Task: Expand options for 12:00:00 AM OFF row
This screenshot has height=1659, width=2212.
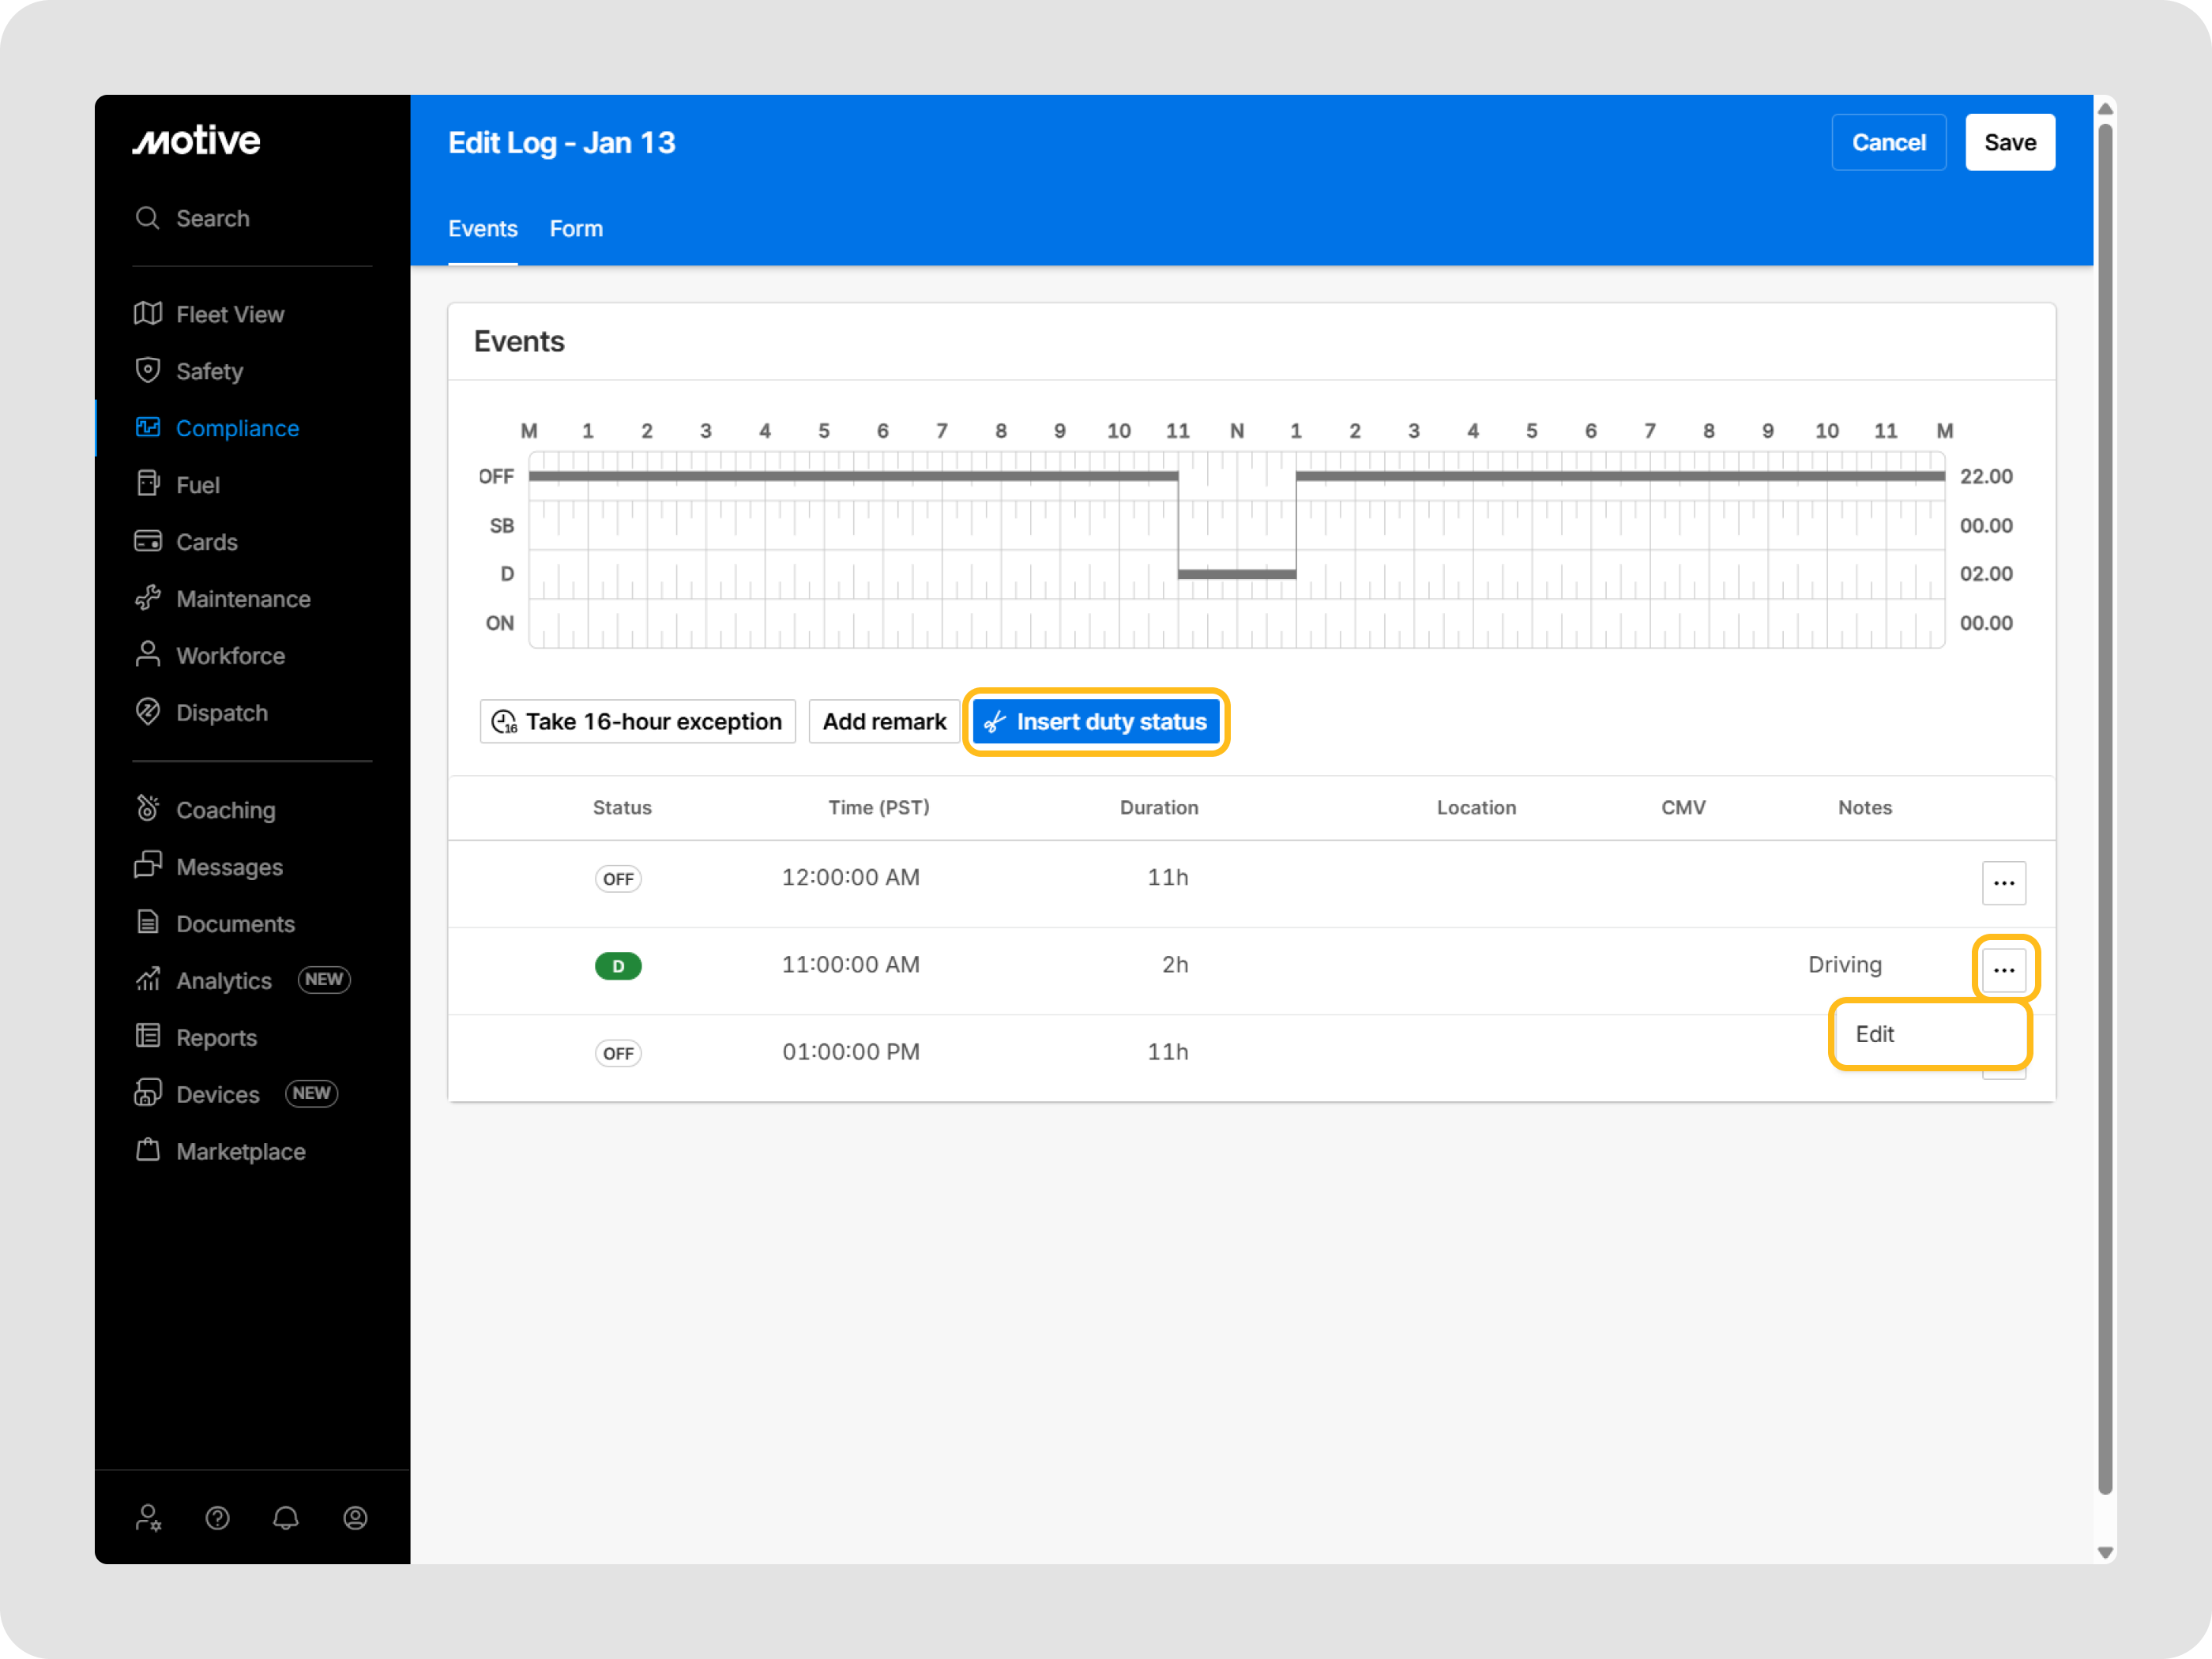Action: [x=2003, y=883]
